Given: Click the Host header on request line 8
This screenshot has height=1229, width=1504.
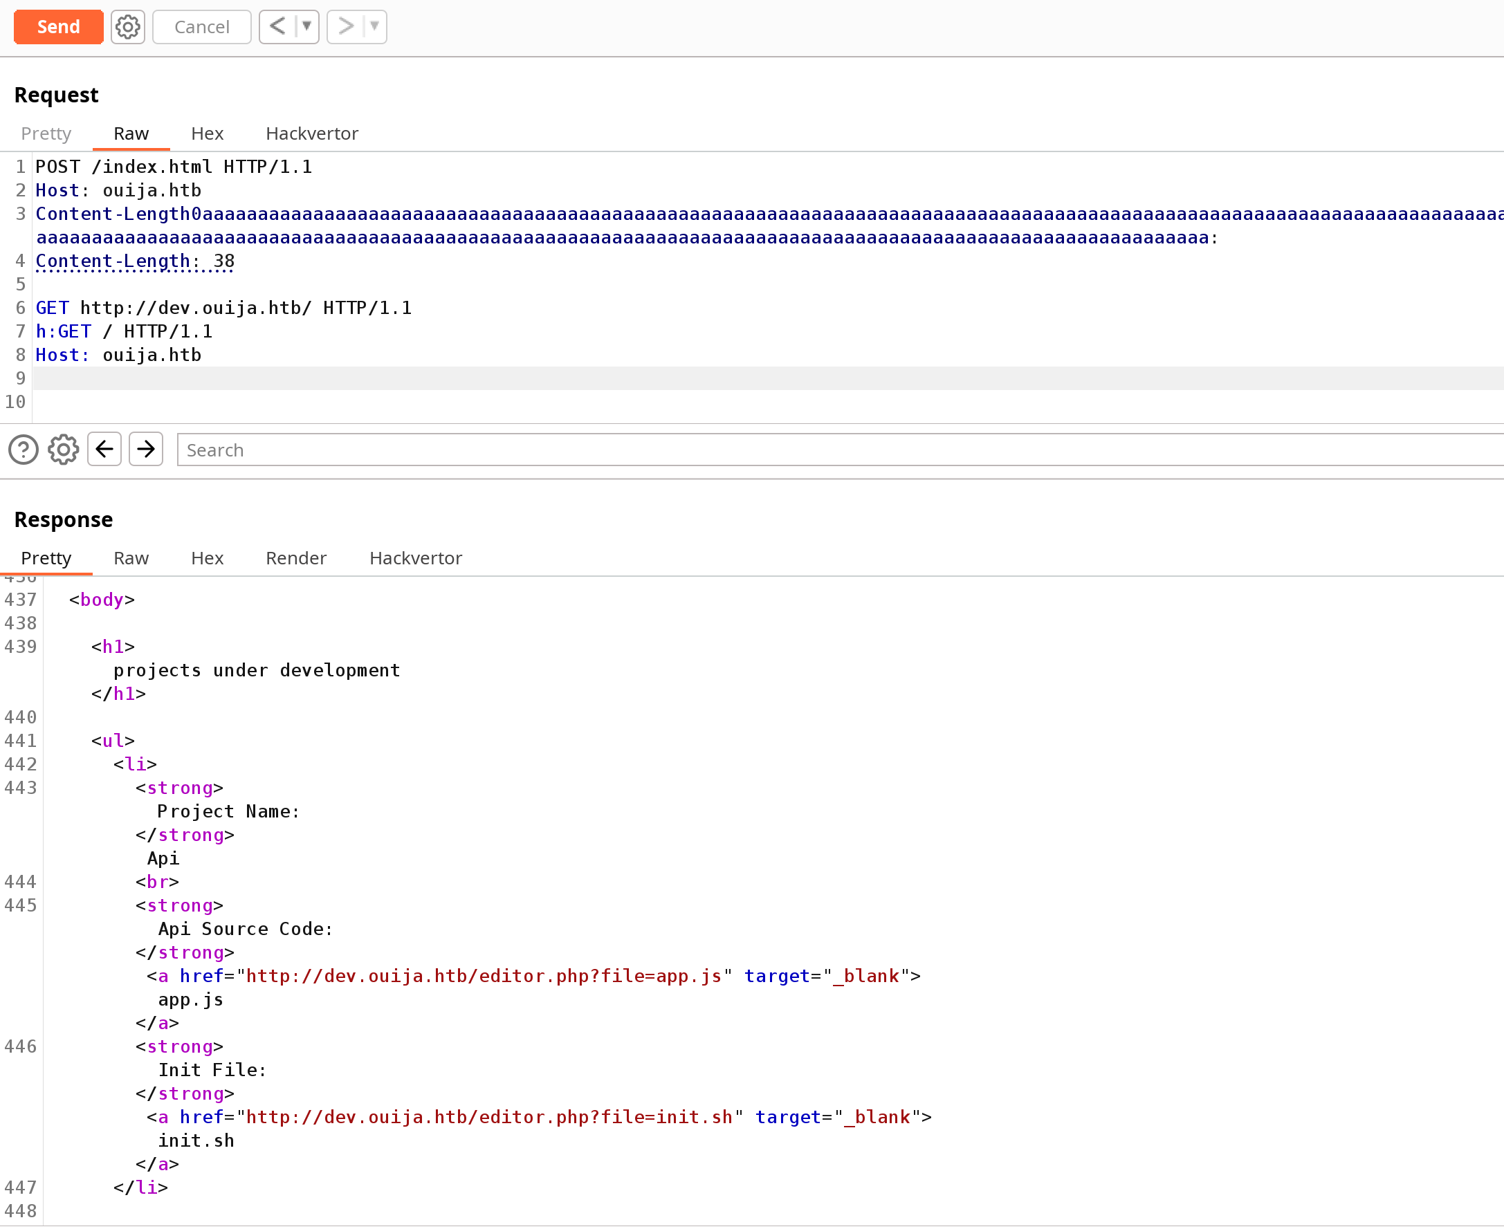Looking at the screenshot, I should coord(118,355).
